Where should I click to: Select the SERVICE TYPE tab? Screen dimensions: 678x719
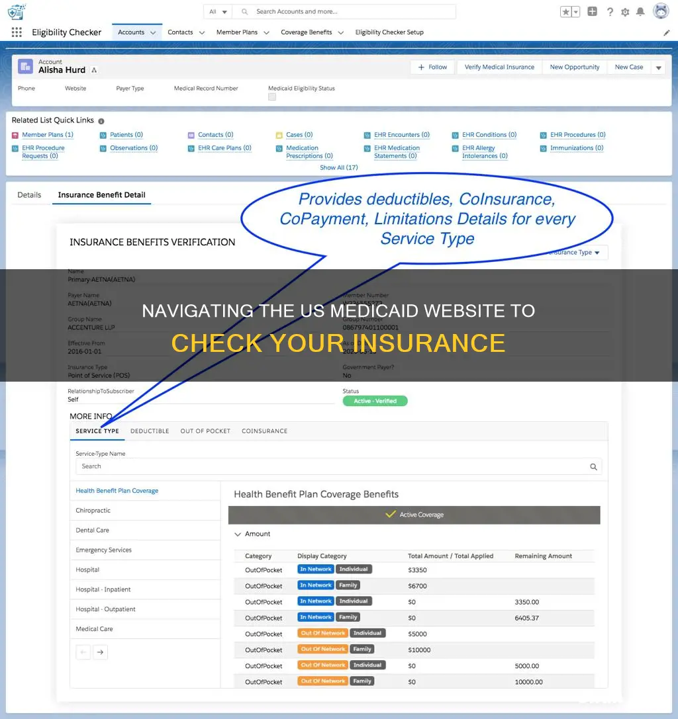(97, 431)
